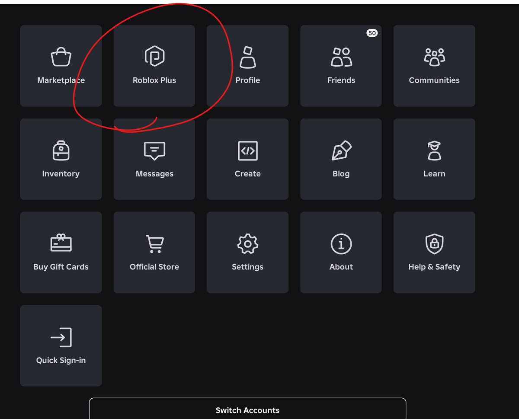Open the Quick Sign-in tile

61,346
